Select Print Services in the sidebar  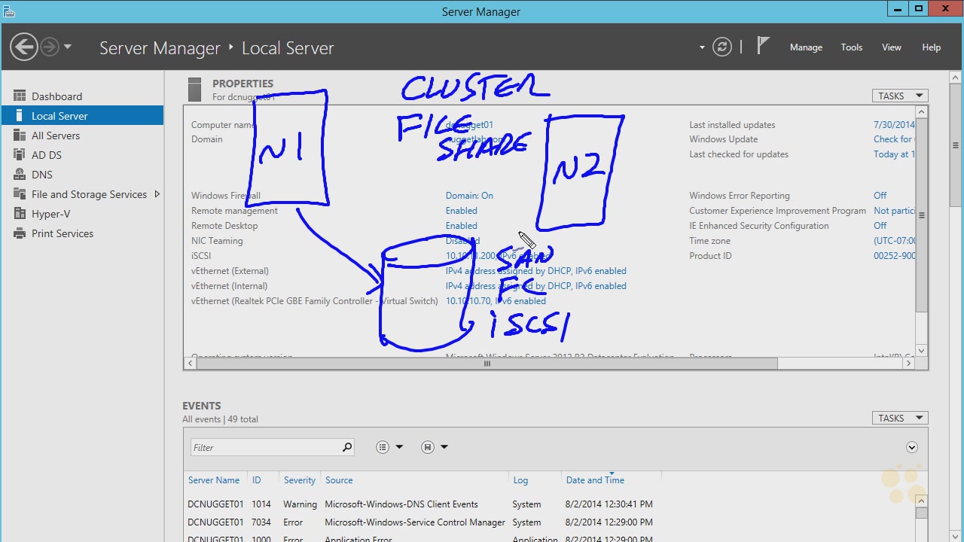pos(82,233)
